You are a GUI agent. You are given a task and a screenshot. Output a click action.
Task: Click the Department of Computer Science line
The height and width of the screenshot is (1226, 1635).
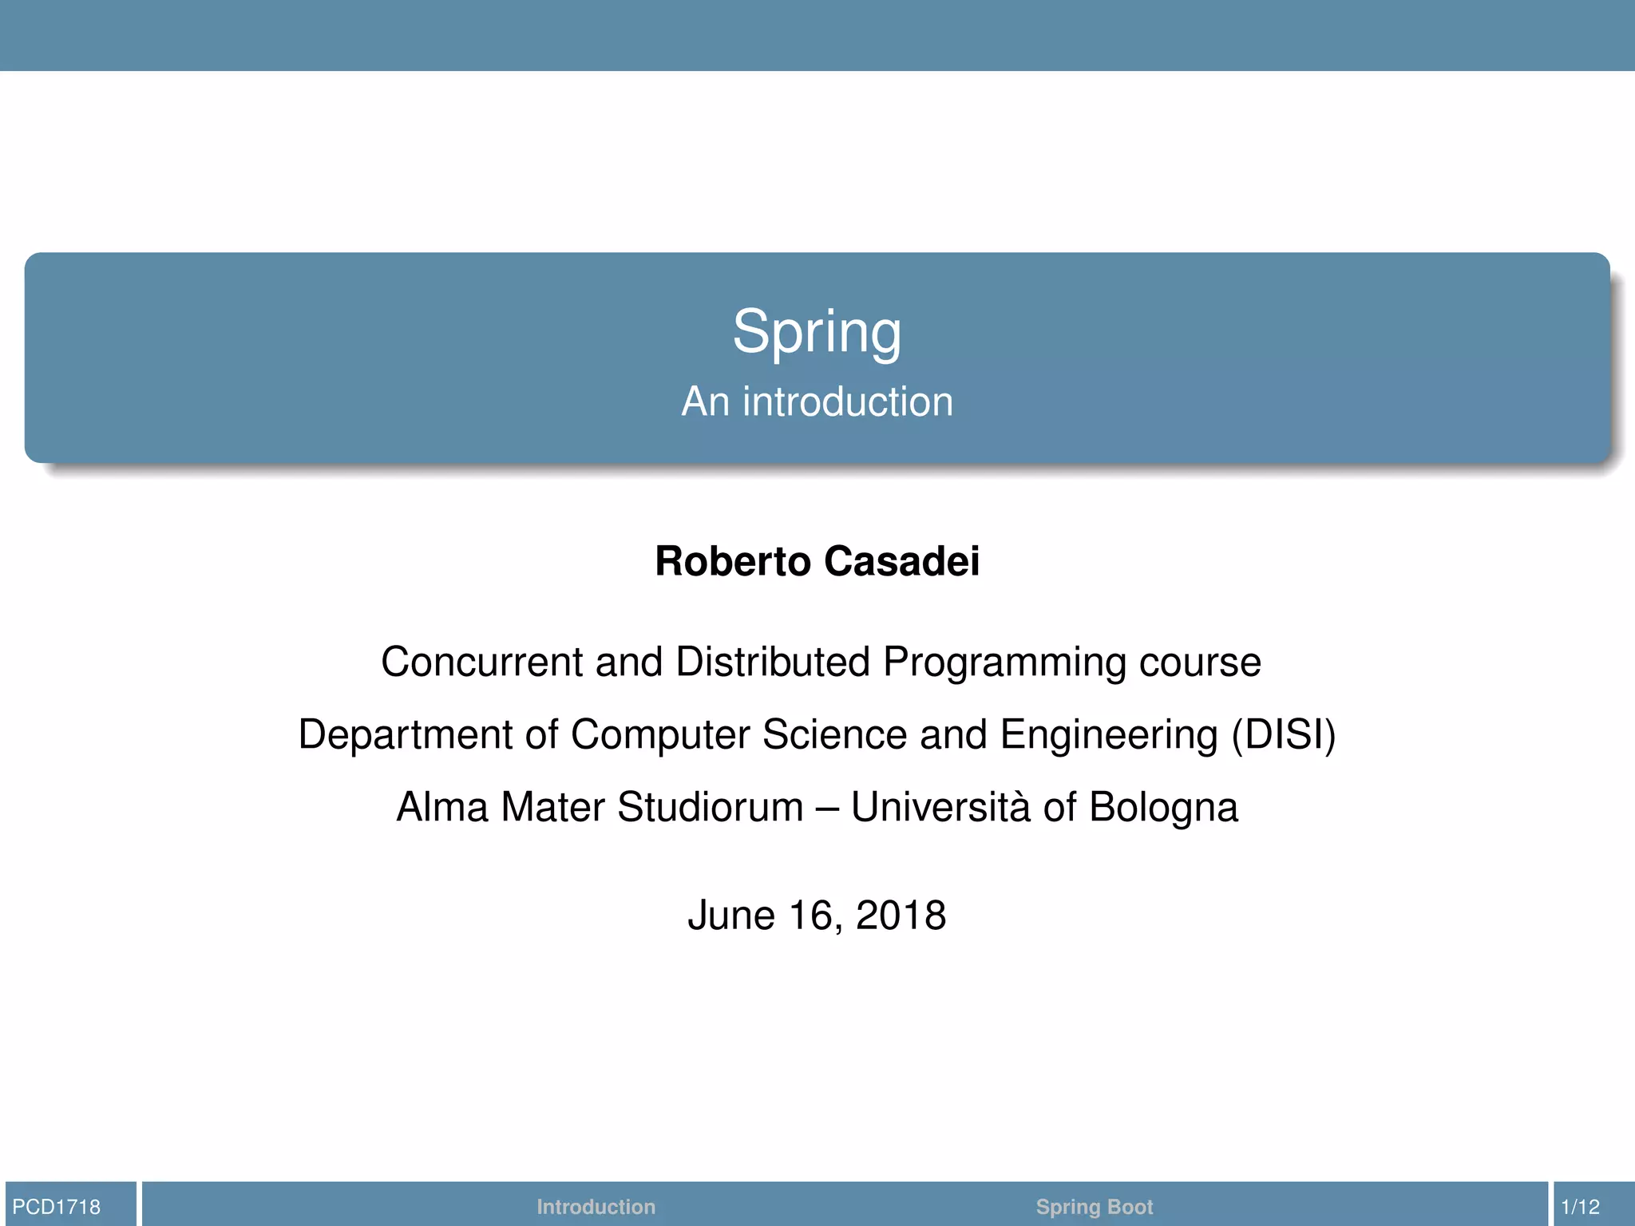coord(817,734)
